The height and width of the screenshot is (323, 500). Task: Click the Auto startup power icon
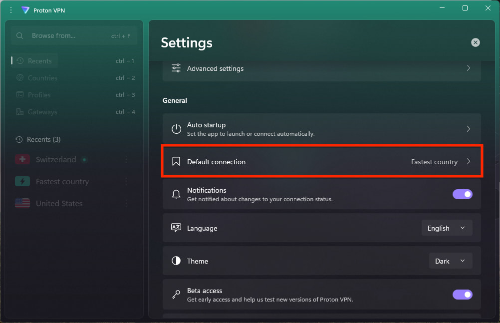pos(176,128)
